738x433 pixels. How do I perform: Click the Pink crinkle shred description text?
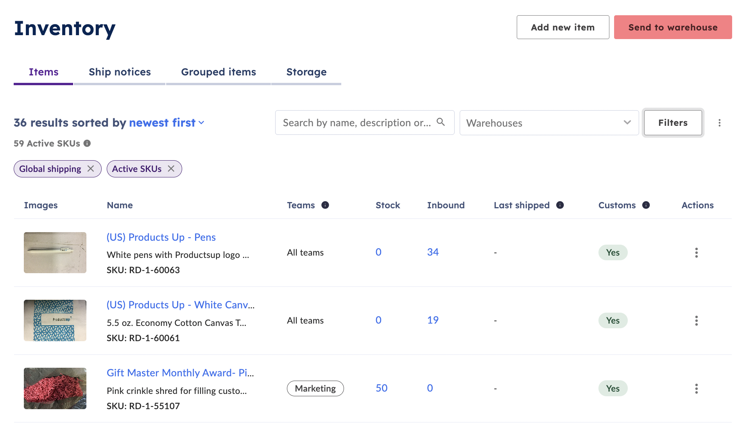coord(177,391)
